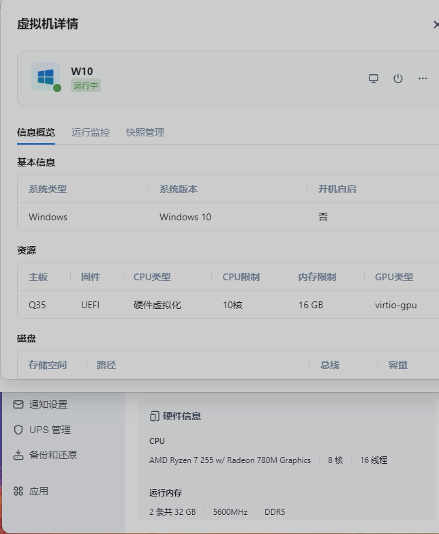Click the 硬件虚拟化 CPU type value

(x=157, y=305)
